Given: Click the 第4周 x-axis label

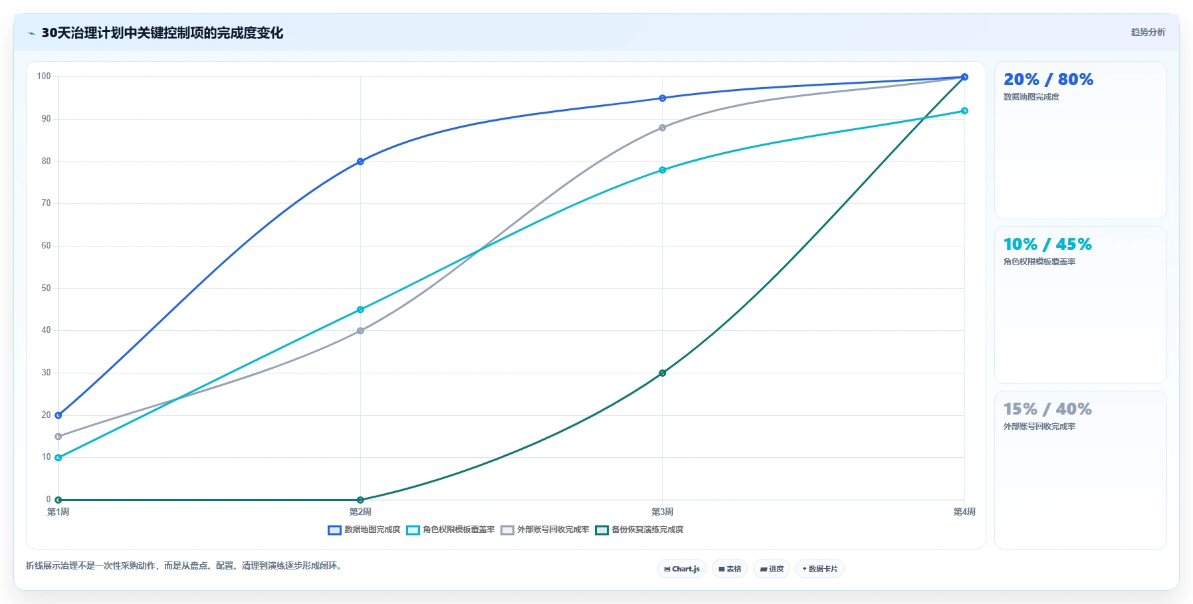Looking at the screenshot, I should tap(964, 512).
